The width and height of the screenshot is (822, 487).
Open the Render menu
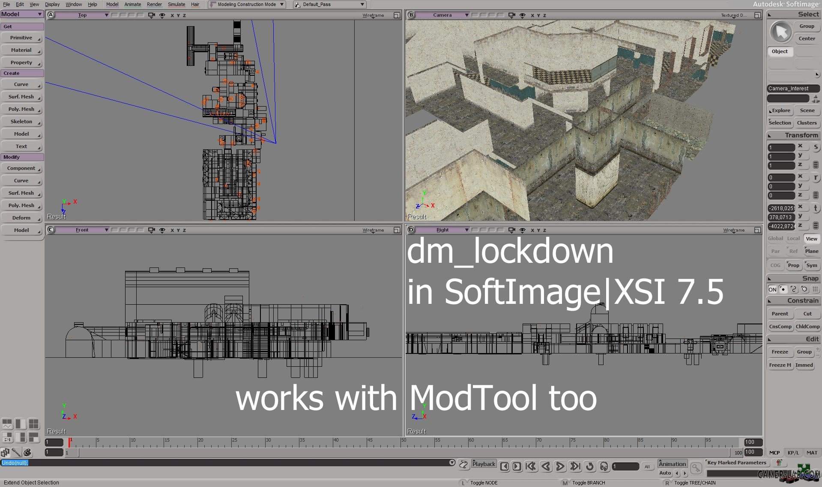point(154,4)
